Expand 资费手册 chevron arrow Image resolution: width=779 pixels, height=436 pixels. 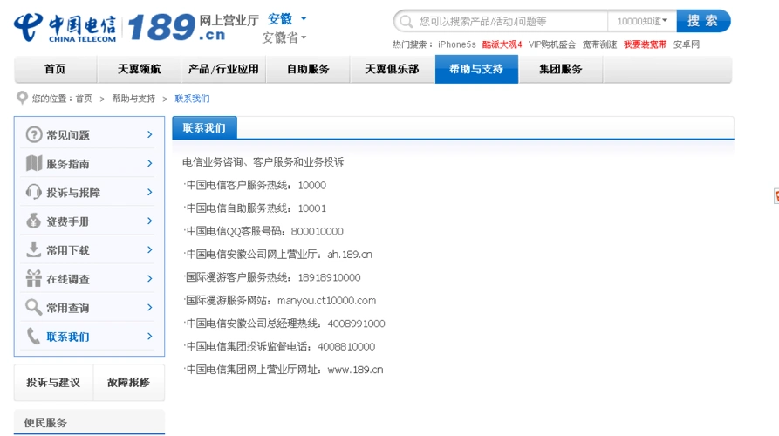click(149, 221)
